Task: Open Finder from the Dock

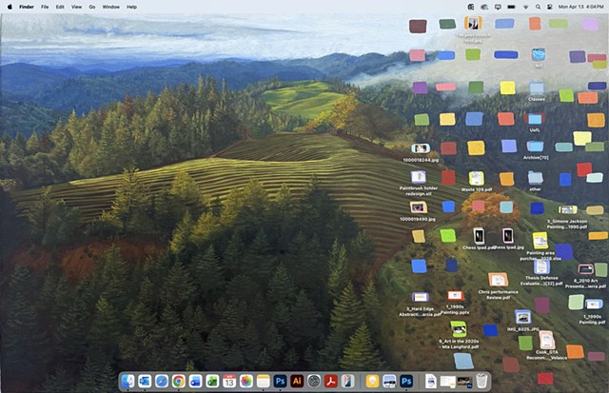Action: (128, 382)
